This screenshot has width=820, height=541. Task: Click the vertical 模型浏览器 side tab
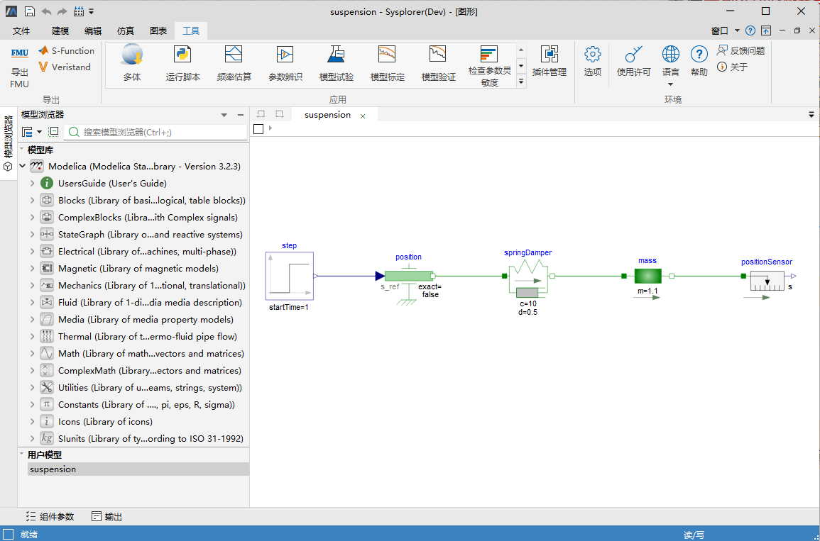click(9, 143)
